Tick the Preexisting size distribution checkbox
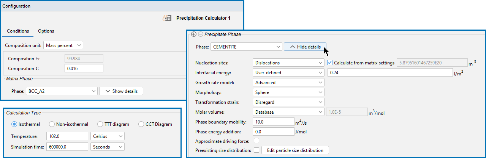486x158 pixels. tap(256, 150)
